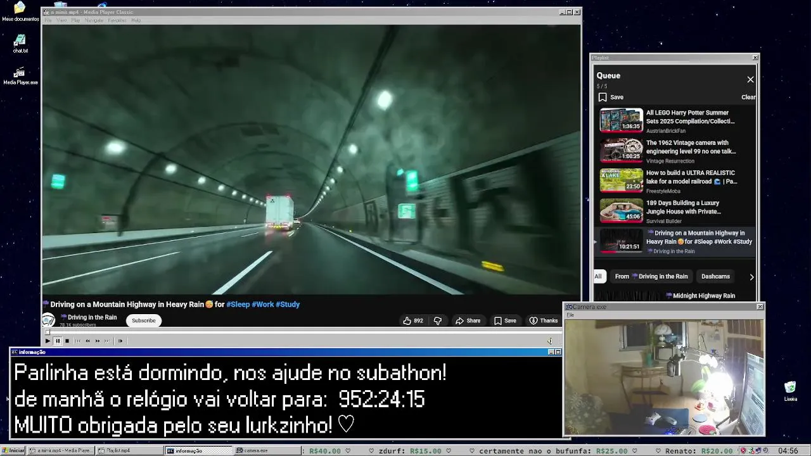Expand more filter chips with right arrow
811x456 pixels.
click(751, 277)
